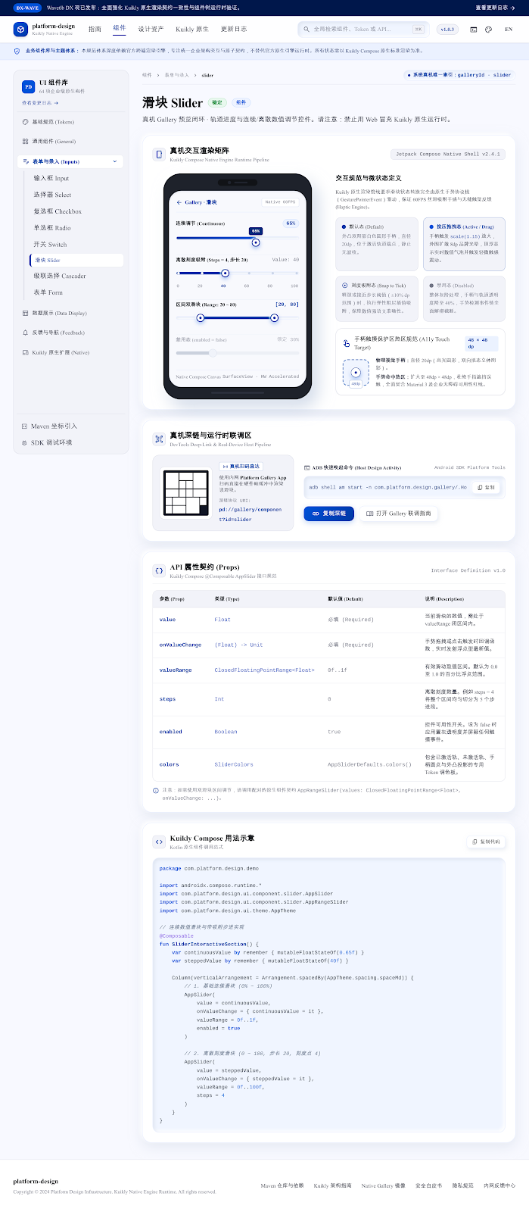Click the touch hand icon by 手柄触摸保护区
Screen dimensions: 529x1212
346,343
